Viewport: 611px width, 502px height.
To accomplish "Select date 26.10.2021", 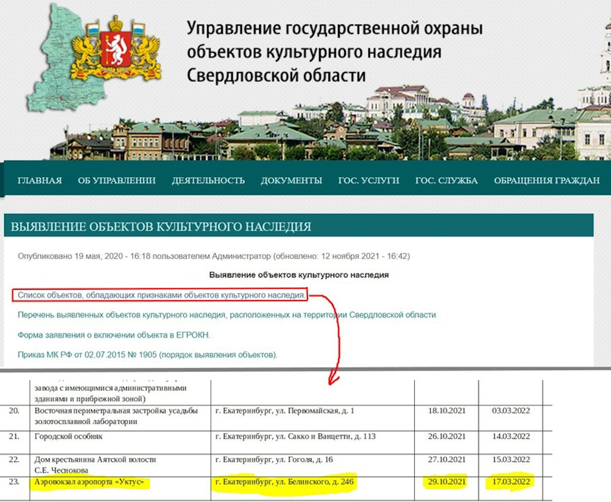I will click(447, 436).
